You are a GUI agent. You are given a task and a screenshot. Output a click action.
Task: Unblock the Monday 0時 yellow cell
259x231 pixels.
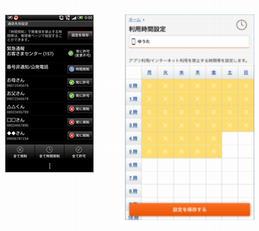149,86
